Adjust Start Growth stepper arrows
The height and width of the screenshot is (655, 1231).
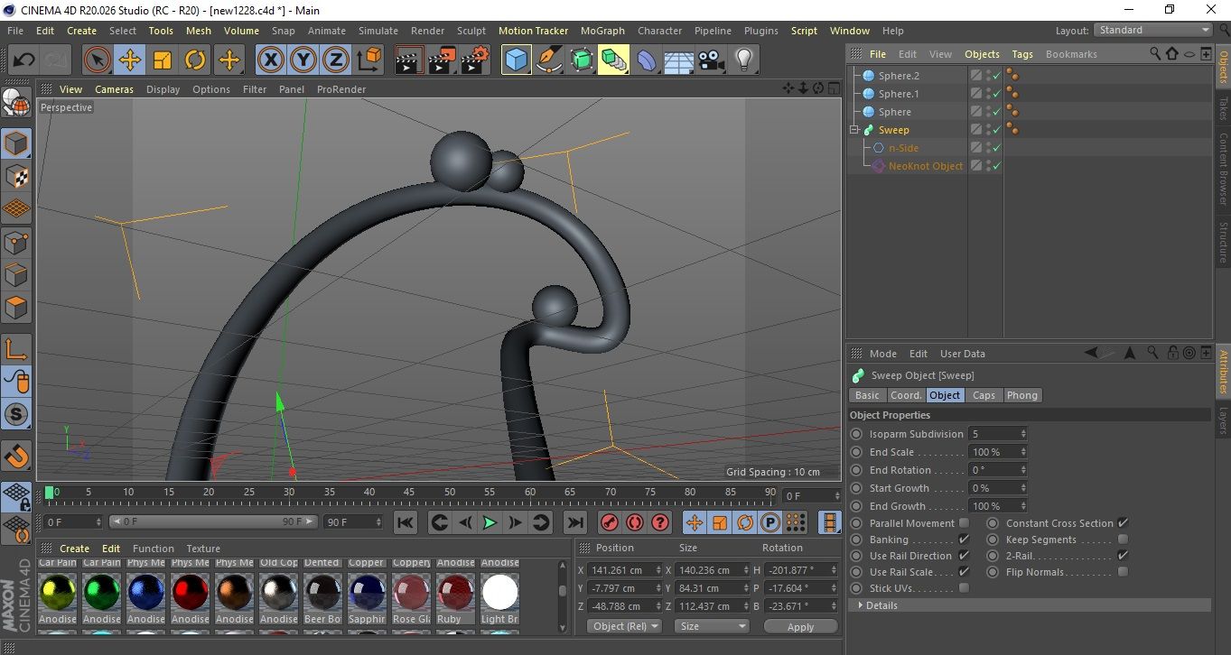coord(1023,488)
